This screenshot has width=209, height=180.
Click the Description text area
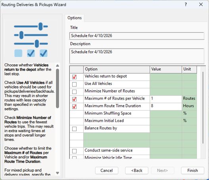point(136,56)
